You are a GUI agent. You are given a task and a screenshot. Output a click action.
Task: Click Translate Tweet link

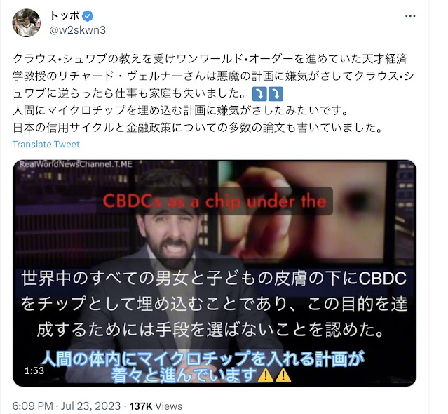coord(46,144)
